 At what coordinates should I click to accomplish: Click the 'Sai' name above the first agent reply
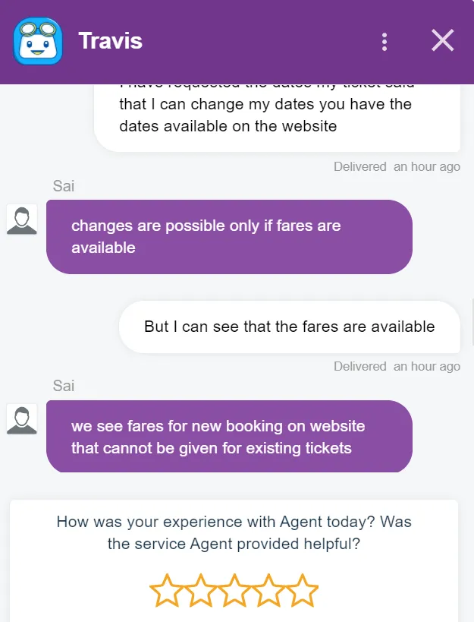64,185
